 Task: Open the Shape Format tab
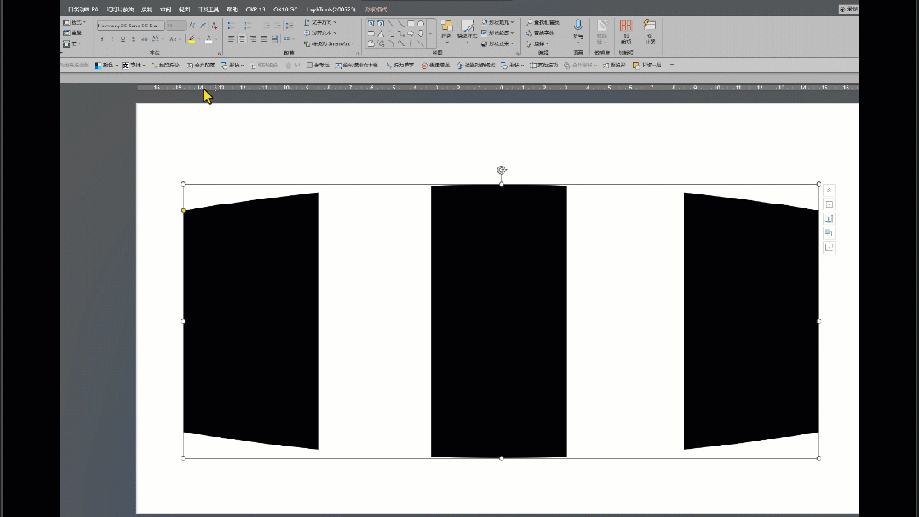tap(376, 9)
